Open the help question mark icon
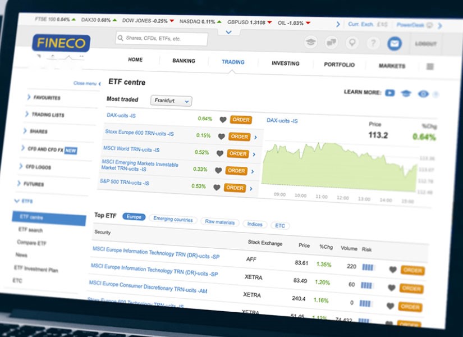Viewport: 463px width, 337px height. pyautogui.click(x=373, y=43)
